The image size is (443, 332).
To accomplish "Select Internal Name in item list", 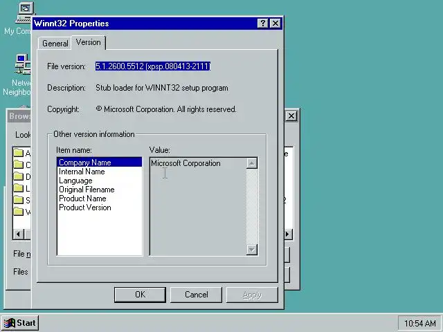I will (x=100, y=172).
